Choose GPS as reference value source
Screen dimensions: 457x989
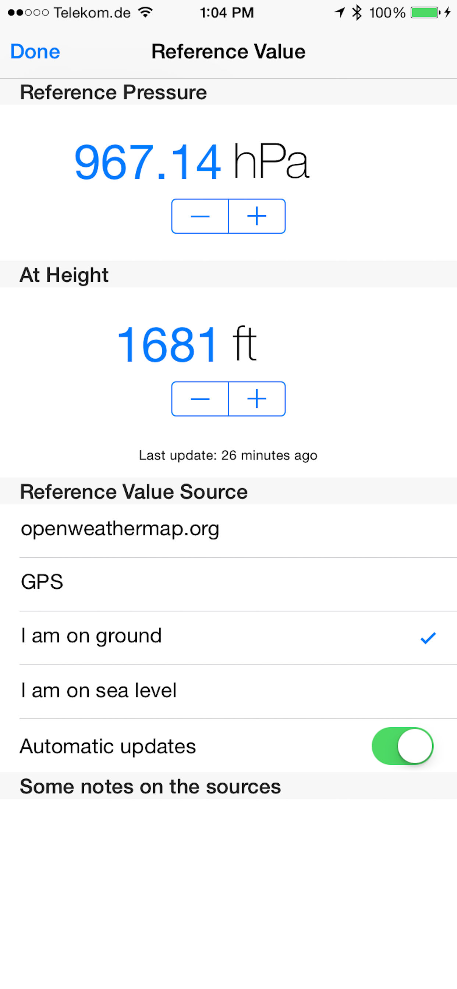point(229,584)
